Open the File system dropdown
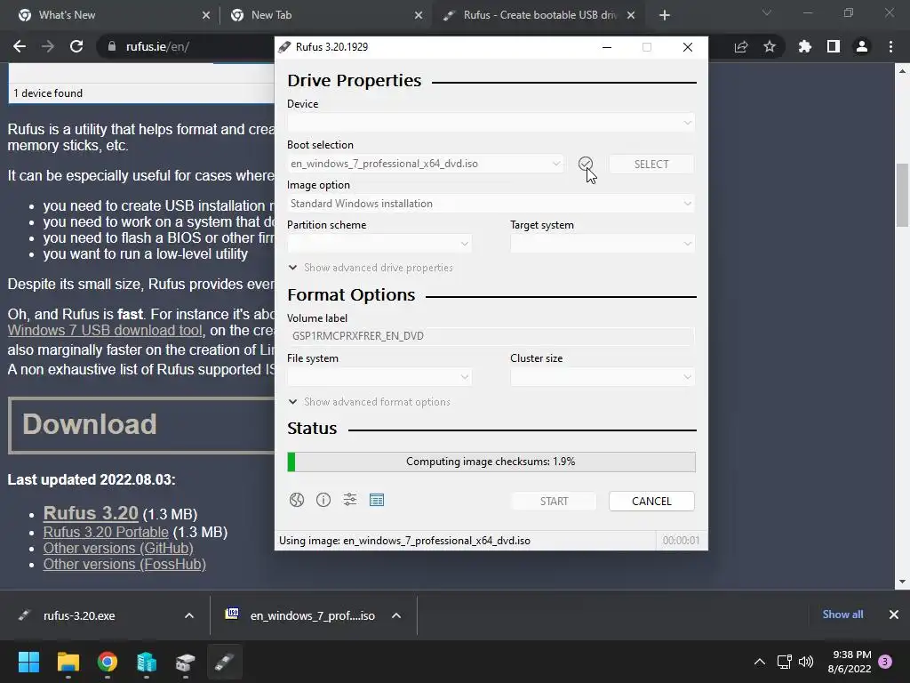The image size is (910, 683). click(x=379, y=377)
